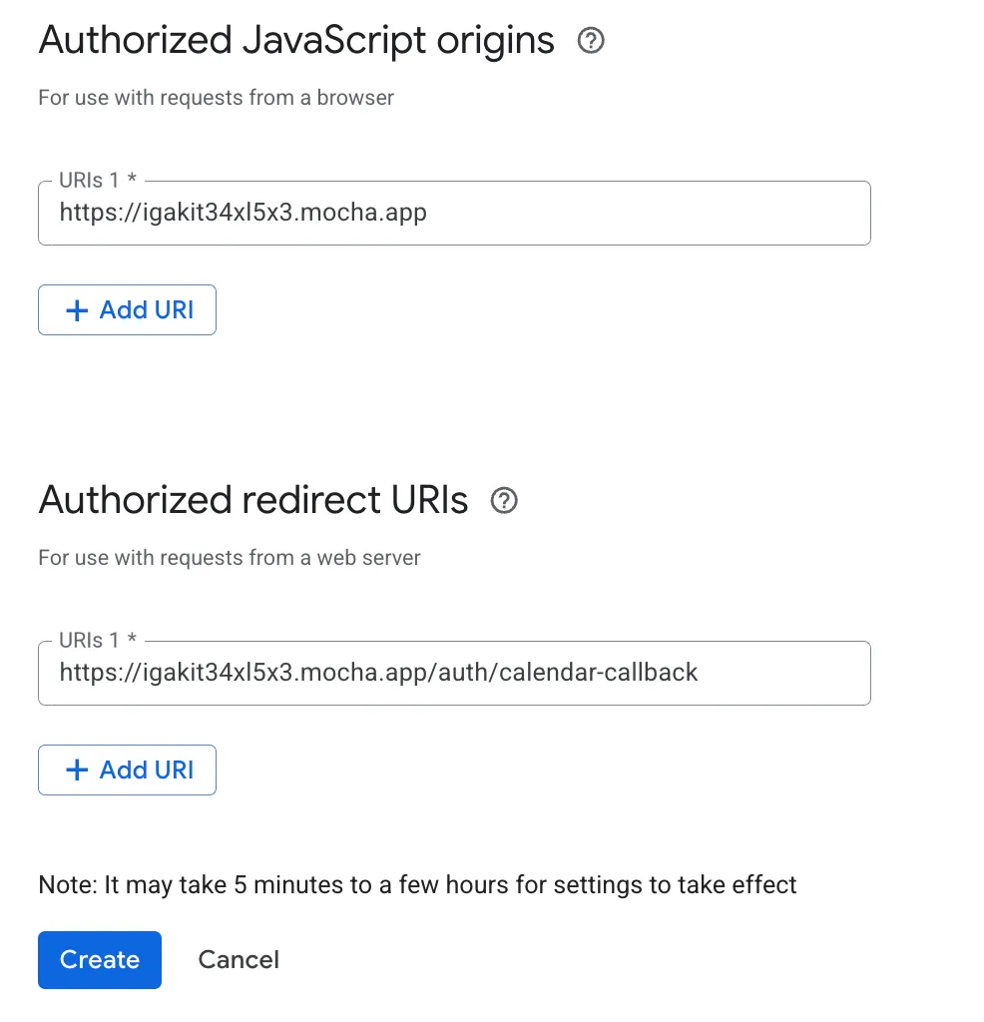Select the calendar-callback redirect URL text

click(378, 673)
